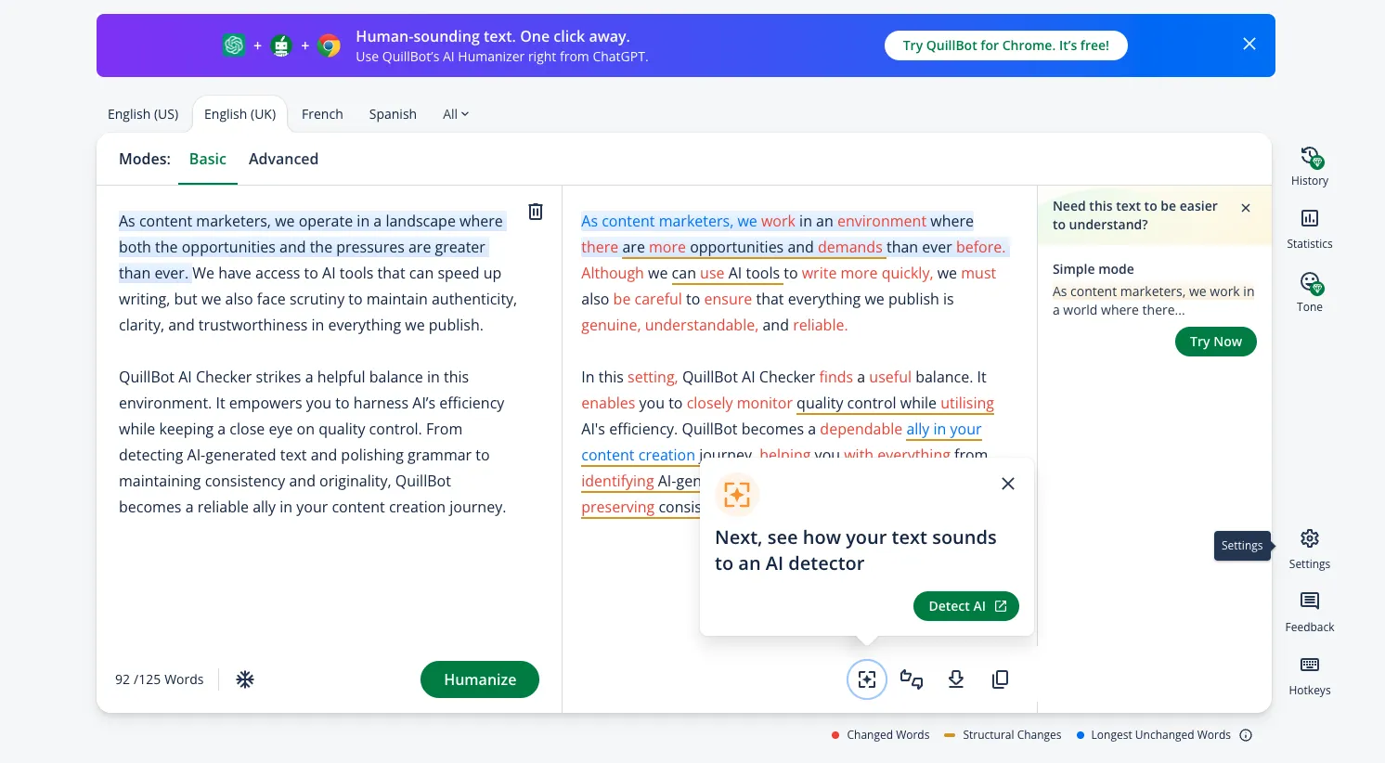
Task: Click Try Now for Simple mode
Action: coord(1216,342)
